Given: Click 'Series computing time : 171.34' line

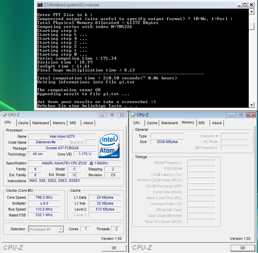Looking at the screenshot, I should click(x=77, y=58).
